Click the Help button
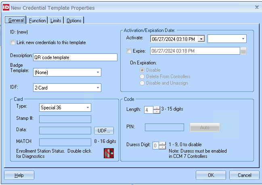This screenshot has height=185, width=262. coord(19,175)
